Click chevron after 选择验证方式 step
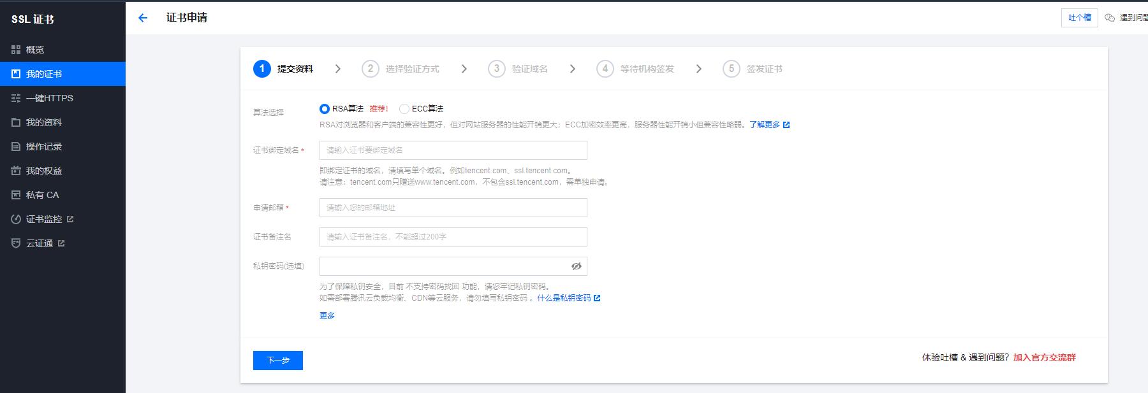This screenshot has width=1148, height=393. (464, 69)
